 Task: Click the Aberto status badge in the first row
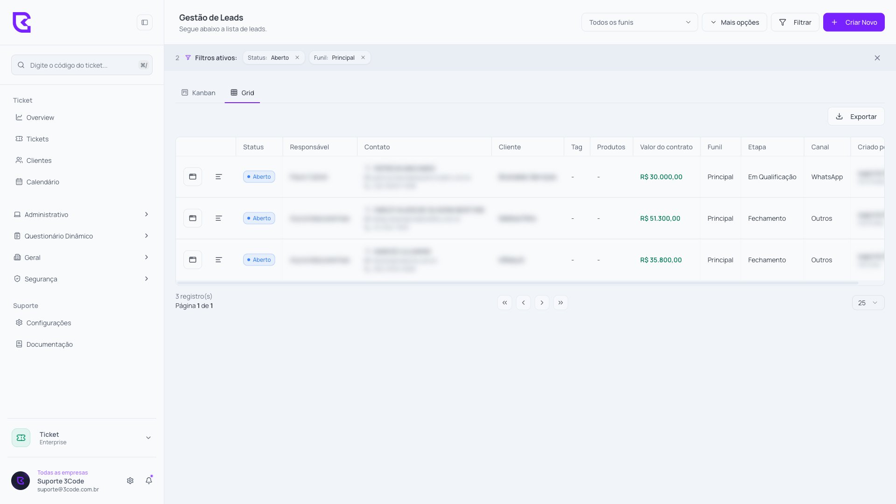point(259,177)
